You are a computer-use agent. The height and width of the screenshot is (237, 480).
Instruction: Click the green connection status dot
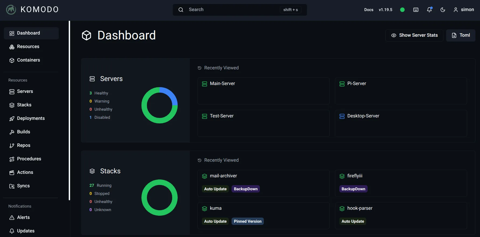(402, 10)
